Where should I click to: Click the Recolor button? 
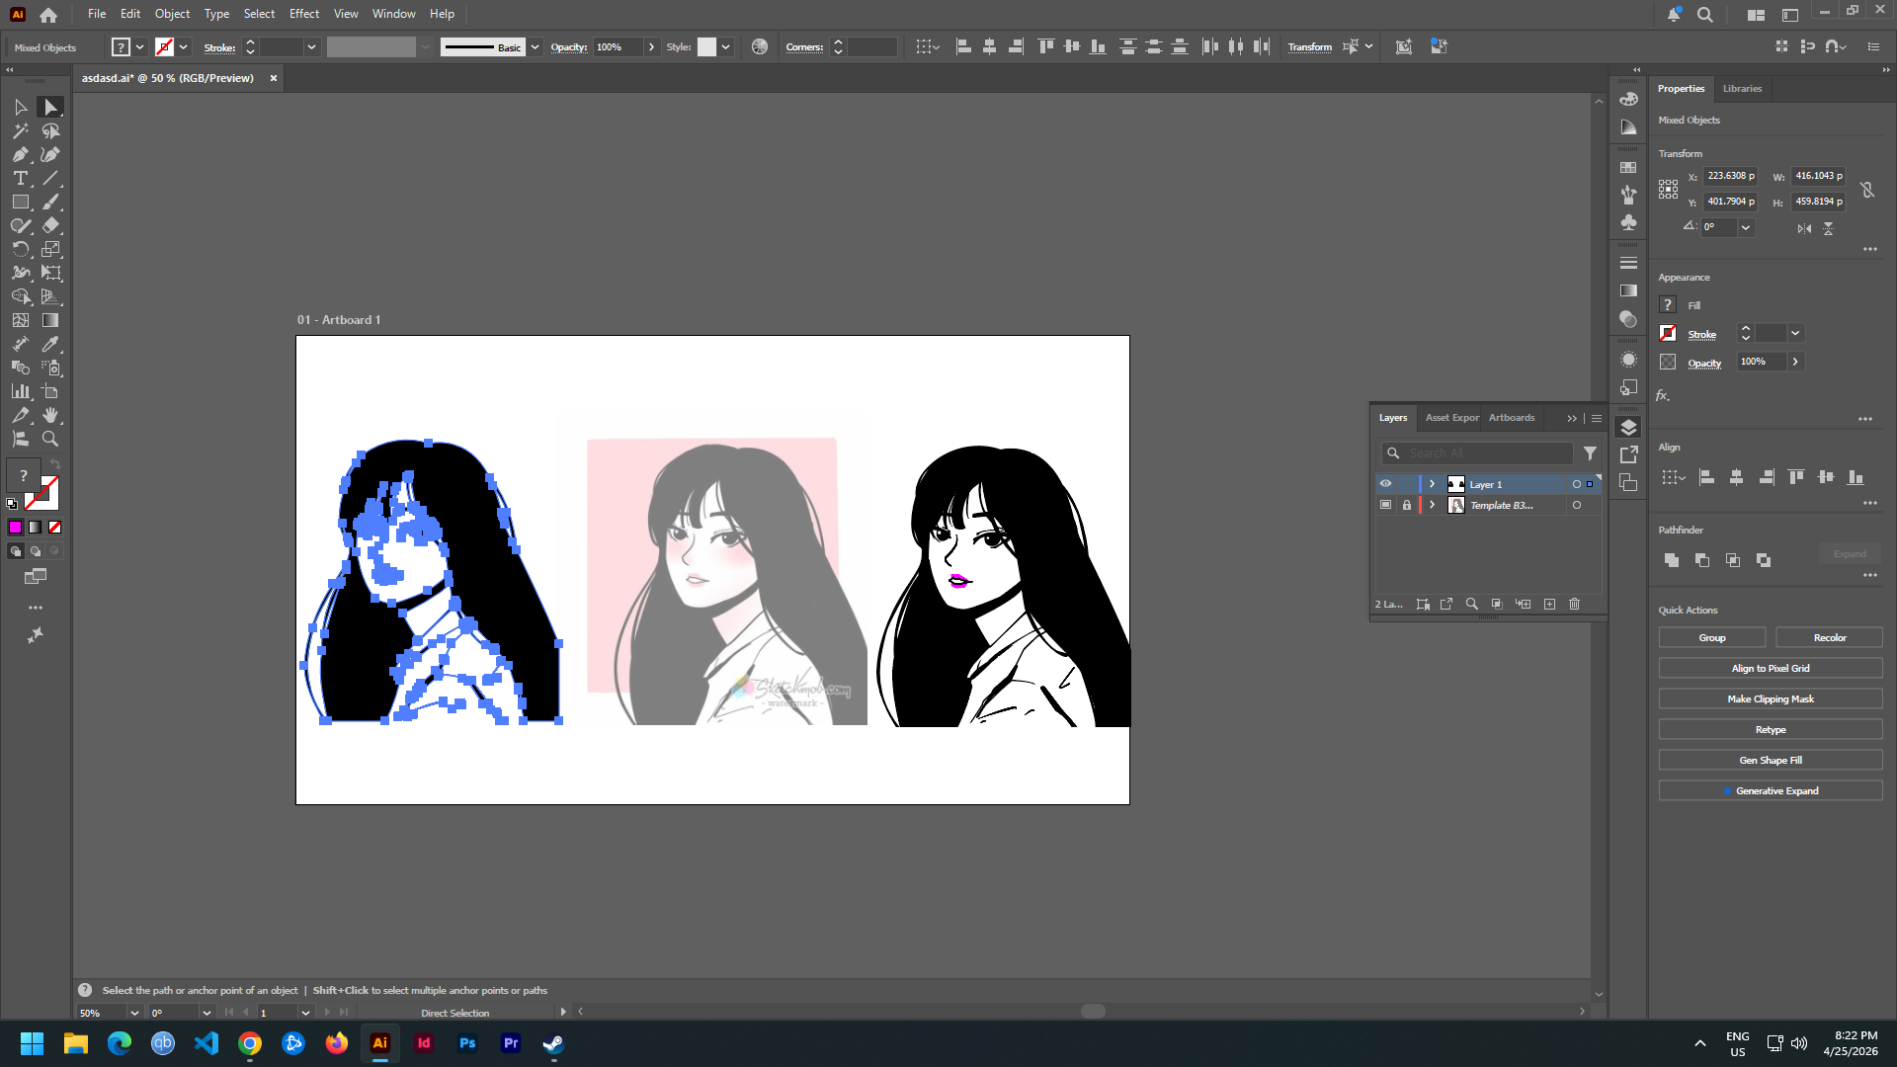pyautogui.click(x=1829, y=637)
